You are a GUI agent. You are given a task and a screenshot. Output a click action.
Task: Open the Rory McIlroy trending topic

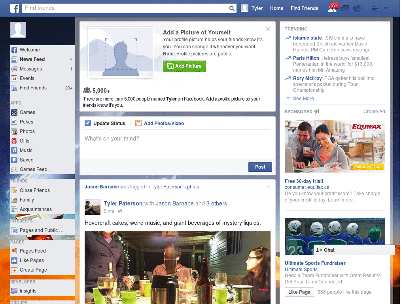307,78
